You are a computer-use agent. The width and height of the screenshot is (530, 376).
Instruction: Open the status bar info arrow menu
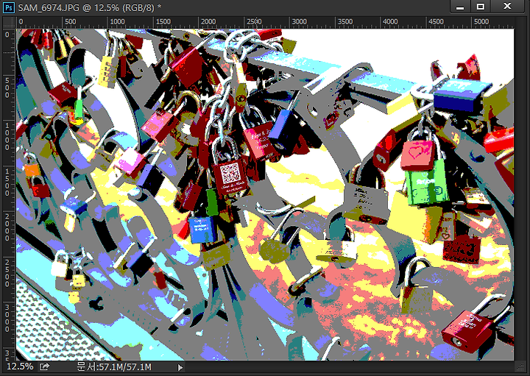[x=180, y=367]
